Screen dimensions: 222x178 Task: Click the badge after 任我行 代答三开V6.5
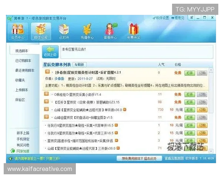pos(116,133)
